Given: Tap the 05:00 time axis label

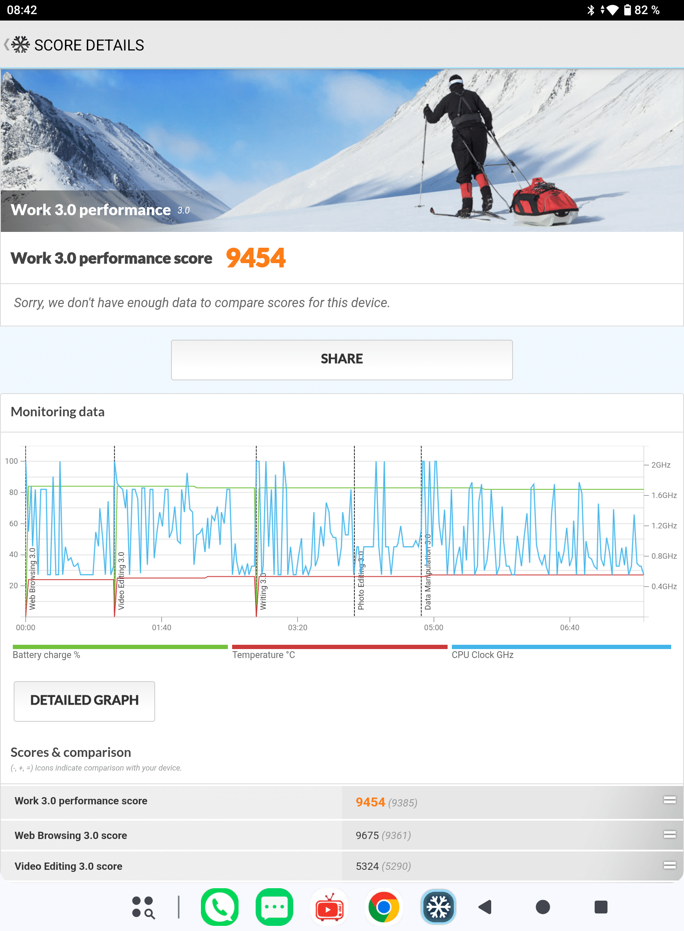Looking at the screenshot, I should click(x=433, y=627).
